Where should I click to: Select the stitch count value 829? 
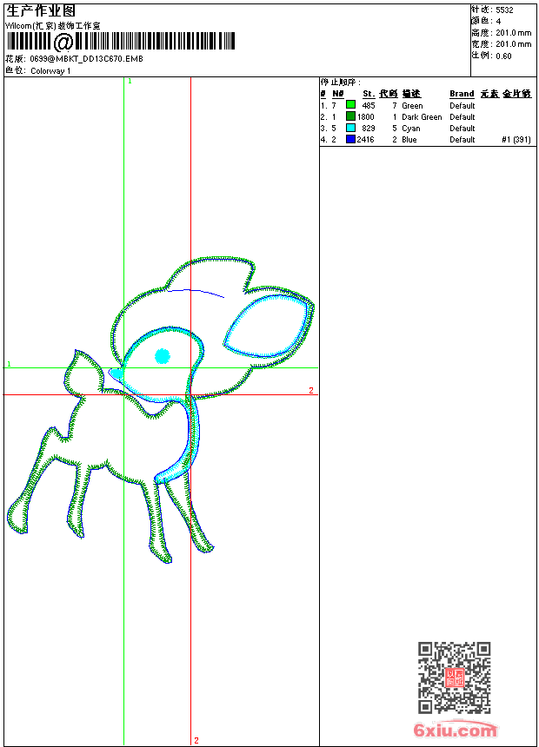pyautogui.click(x=369, y=129)
